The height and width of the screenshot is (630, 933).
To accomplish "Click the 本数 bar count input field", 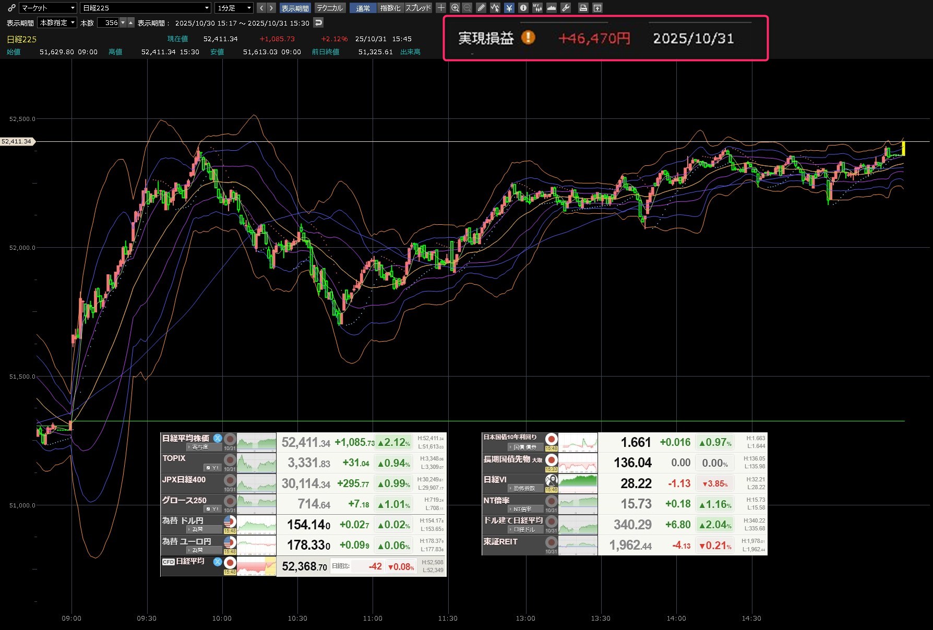I will (109, 23).
